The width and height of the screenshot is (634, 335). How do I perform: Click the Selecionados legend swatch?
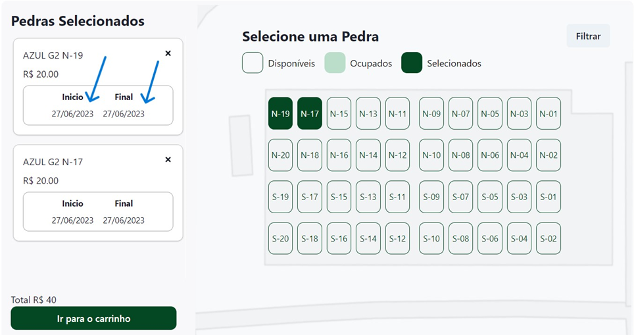[412, 63]
